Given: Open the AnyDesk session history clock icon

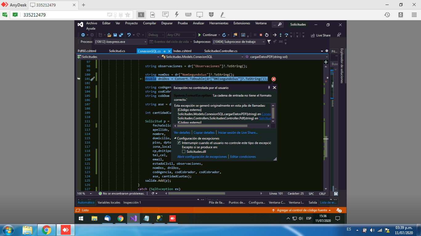Looking at the screenshot, I should pos(387,15).
